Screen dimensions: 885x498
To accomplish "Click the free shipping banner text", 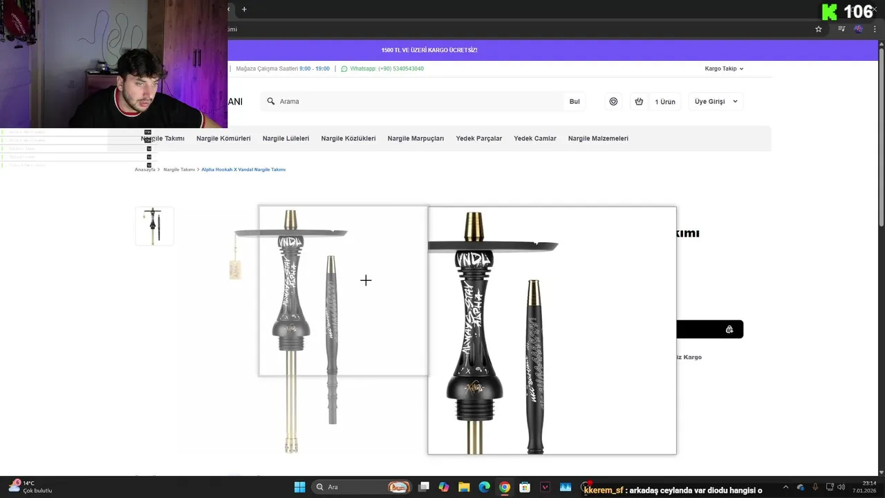I will (429, 50).
